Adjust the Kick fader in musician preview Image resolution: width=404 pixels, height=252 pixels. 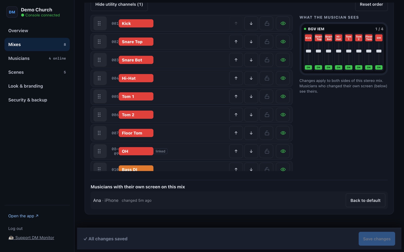[308, 51]
